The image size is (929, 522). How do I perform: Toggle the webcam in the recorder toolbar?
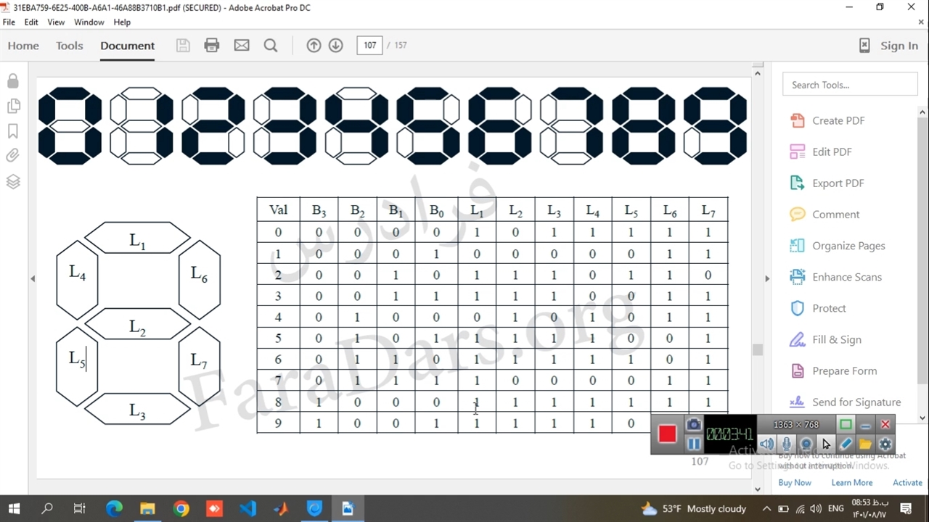click(x=806, y=444)
